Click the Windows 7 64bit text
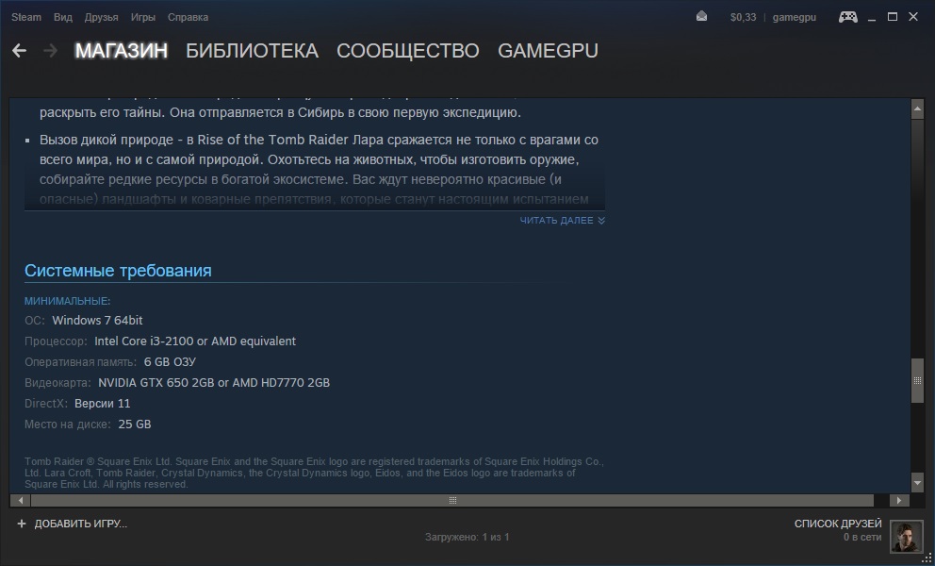 pos(97,321)
